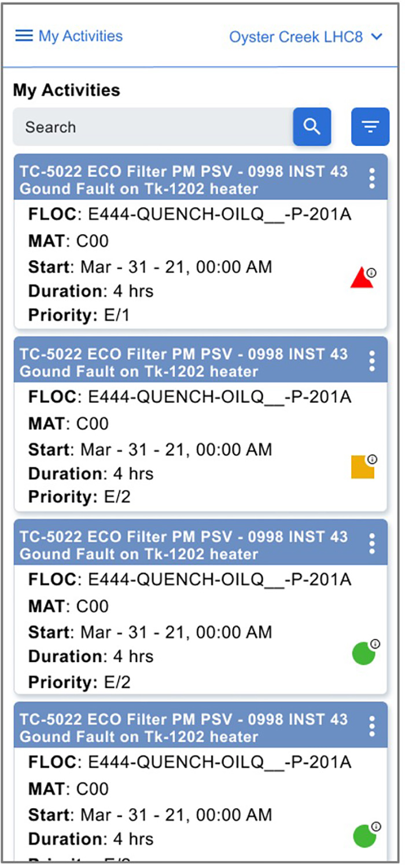Click the blue search magnifier button

(x=312, y=126)
